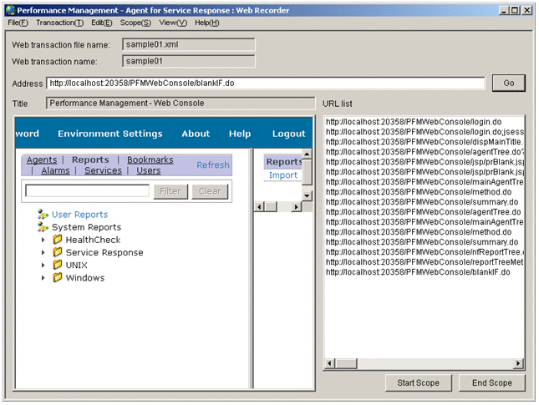Open the Environment Settings link
This screenshot has width=539, height=405.
(x=109, y=134)
